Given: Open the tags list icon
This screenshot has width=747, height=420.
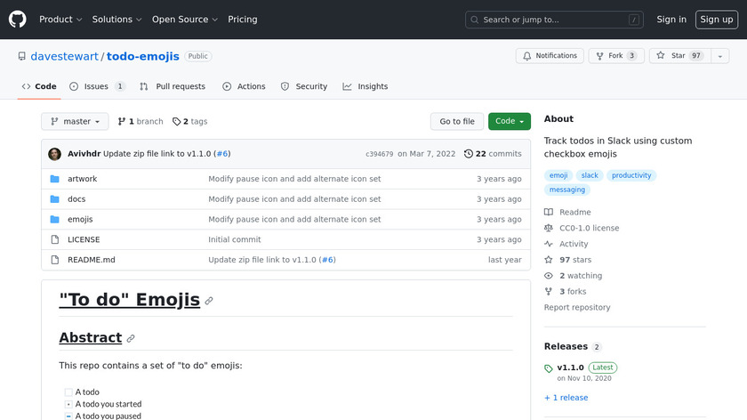Looking at the screenshot, I should coord(177,122).
